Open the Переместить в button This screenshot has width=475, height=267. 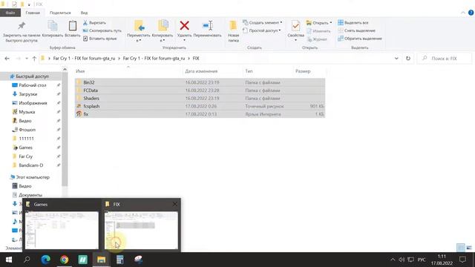coord(139,31)
